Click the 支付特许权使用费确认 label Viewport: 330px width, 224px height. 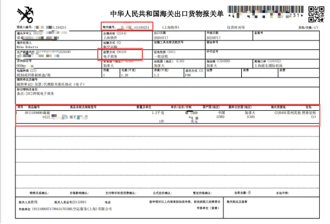point(121,193)
